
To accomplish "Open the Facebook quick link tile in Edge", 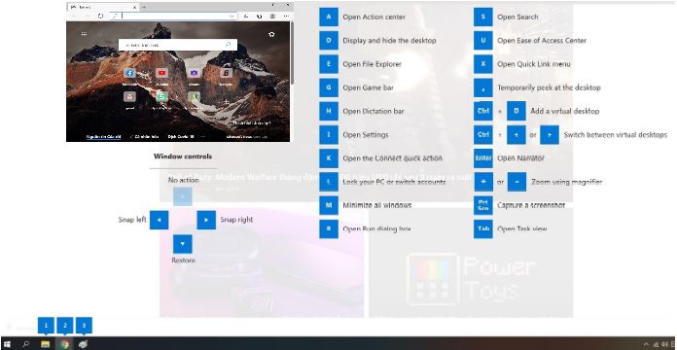I will coord(129,73).
